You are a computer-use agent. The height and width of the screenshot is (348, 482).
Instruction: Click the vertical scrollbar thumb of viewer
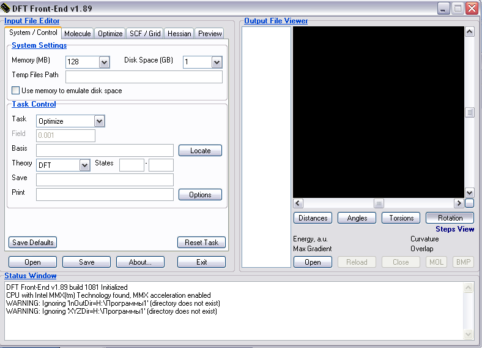[469, 112]
